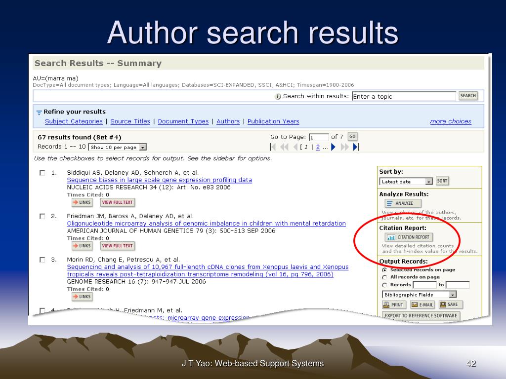Open the Bibliographic Fields dropdown
The width and height of the screenshot is (506, 379).
tap(419, 295)
